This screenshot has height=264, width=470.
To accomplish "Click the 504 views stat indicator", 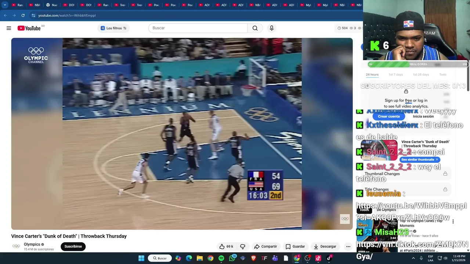I will tap(343, 28).
